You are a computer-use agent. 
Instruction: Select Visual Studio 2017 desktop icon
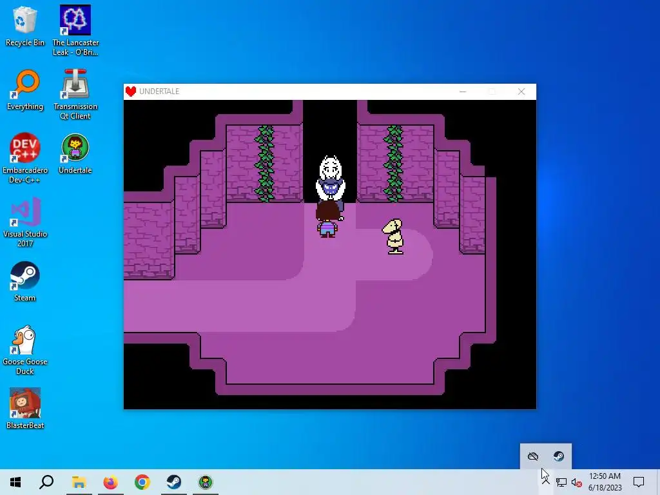(x=25, y=222)
